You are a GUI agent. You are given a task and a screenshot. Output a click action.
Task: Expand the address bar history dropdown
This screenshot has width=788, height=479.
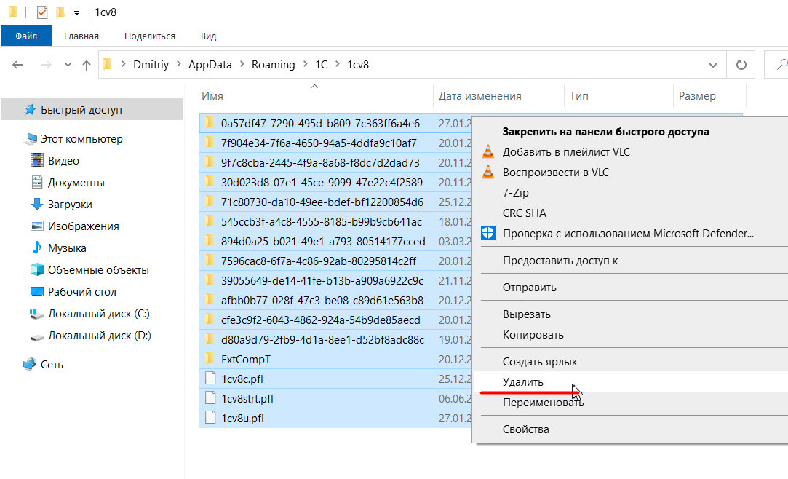712,65
